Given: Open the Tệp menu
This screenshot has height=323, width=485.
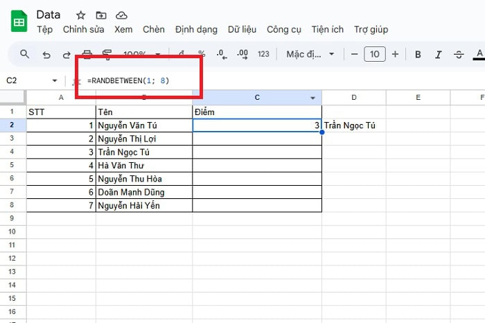Looking at the screenshot, I should 44,30.
